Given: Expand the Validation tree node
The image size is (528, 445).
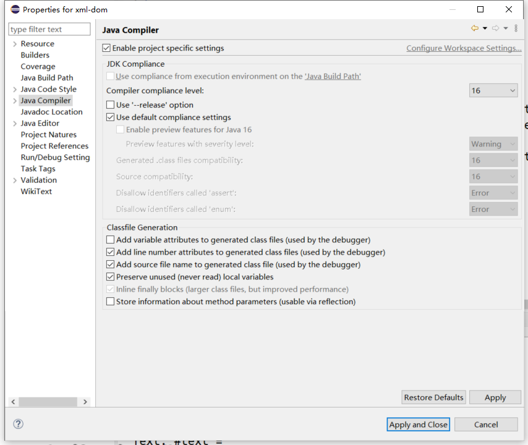Looking at the screenshot, I should coord(15,180).
